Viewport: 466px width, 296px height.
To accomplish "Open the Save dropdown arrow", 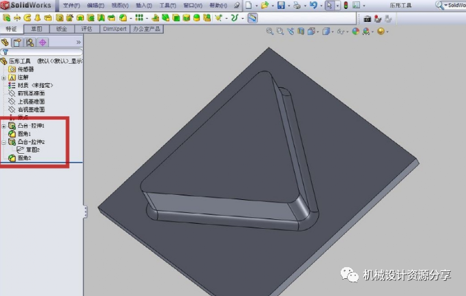I will pos(288,5).
